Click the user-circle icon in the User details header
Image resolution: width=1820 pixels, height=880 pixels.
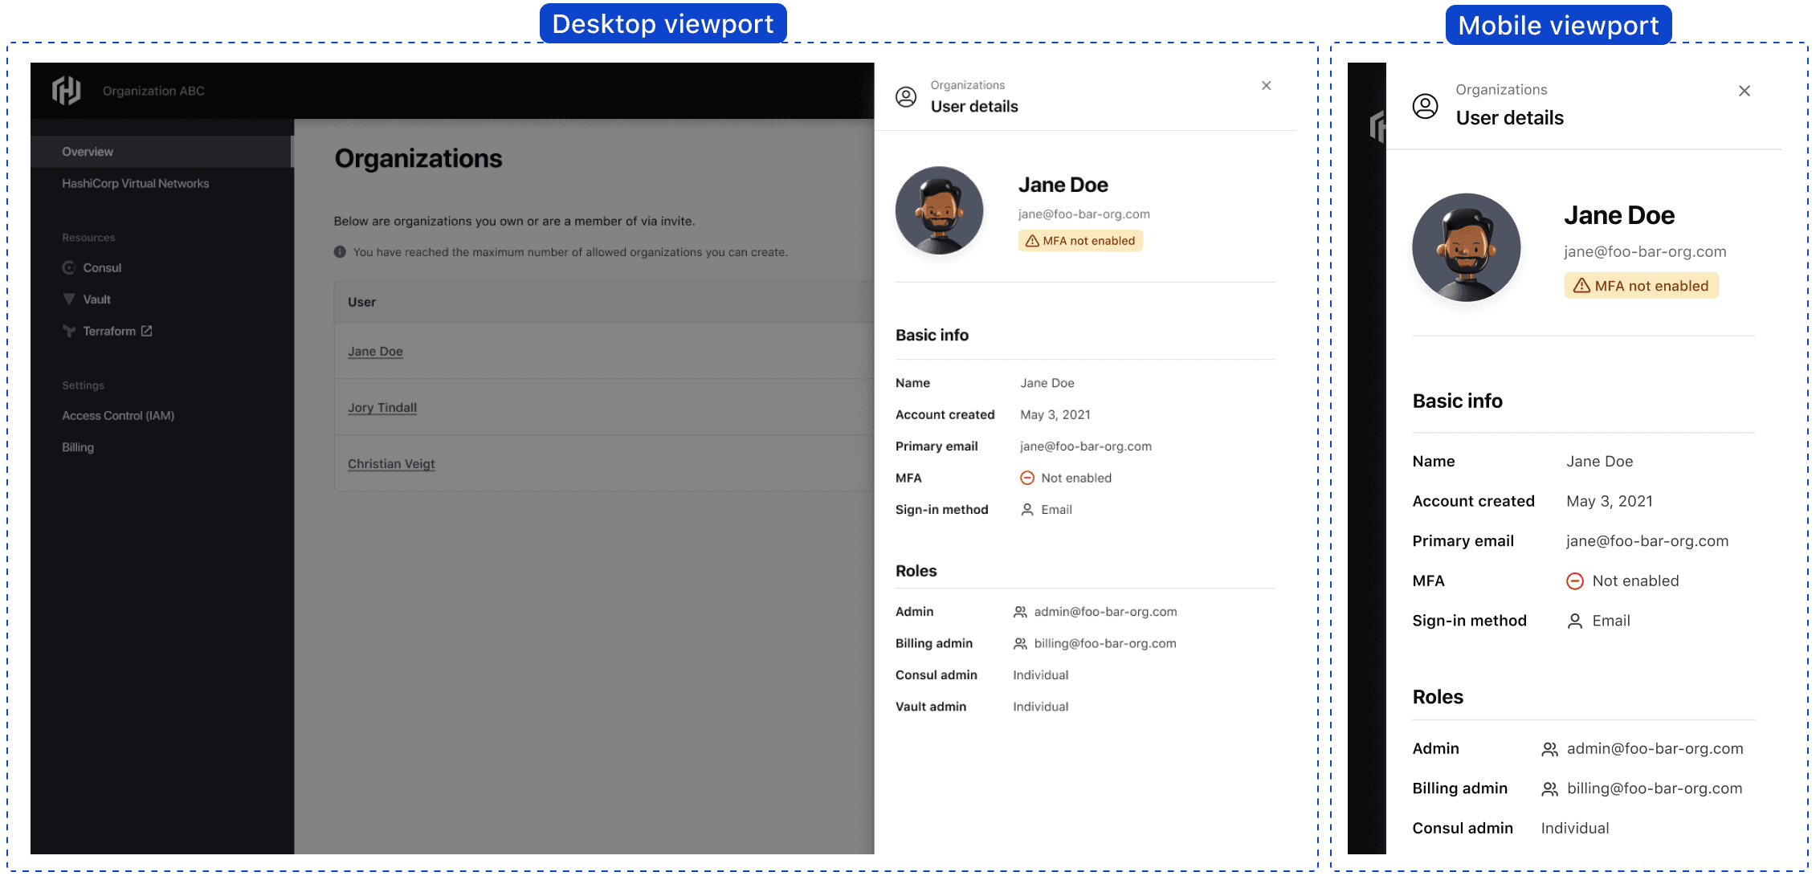907,96
